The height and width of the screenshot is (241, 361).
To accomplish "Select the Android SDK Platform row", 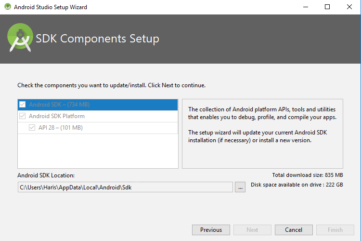I will (98, 116).
